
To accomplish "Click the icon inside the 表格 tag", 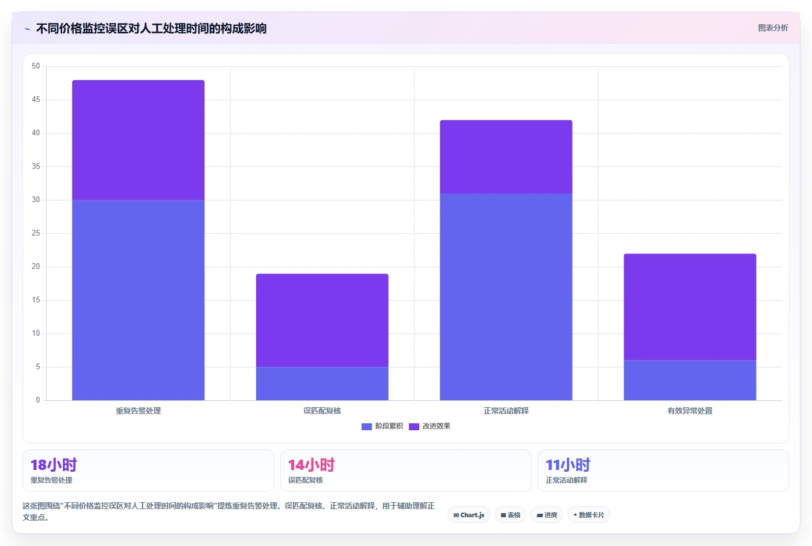I will 503,515.
